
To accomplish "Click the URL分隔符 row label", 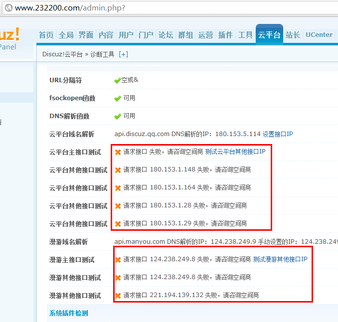I will tap(65, 80).
